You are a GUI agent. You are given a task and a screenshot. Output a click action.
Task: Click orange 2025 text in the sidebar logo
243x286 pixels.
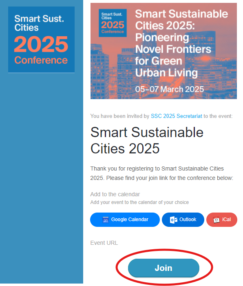tap(41, 44)
